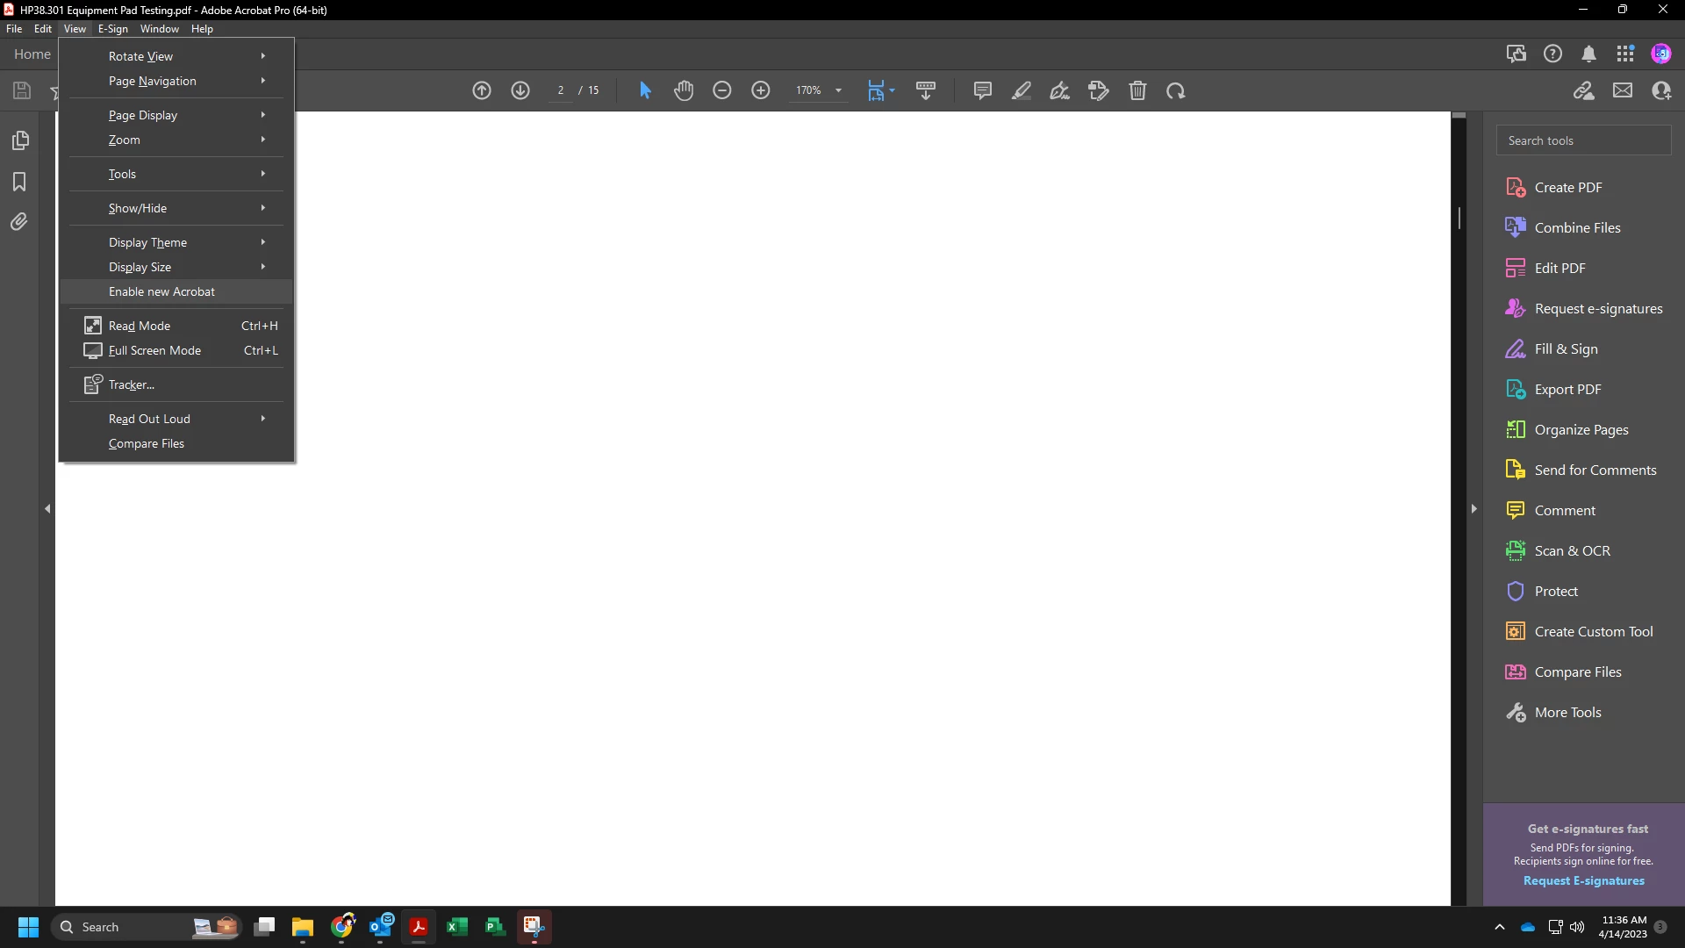Click the add sticky note comment icon
This screenshot has width=1685, height=948.
(x=982, y=90)
